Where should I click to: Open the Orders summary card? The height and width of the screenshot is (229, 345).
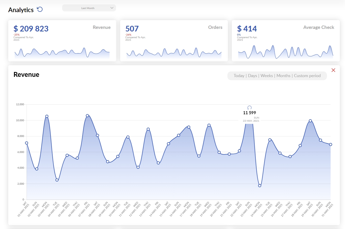coord(174,41)
